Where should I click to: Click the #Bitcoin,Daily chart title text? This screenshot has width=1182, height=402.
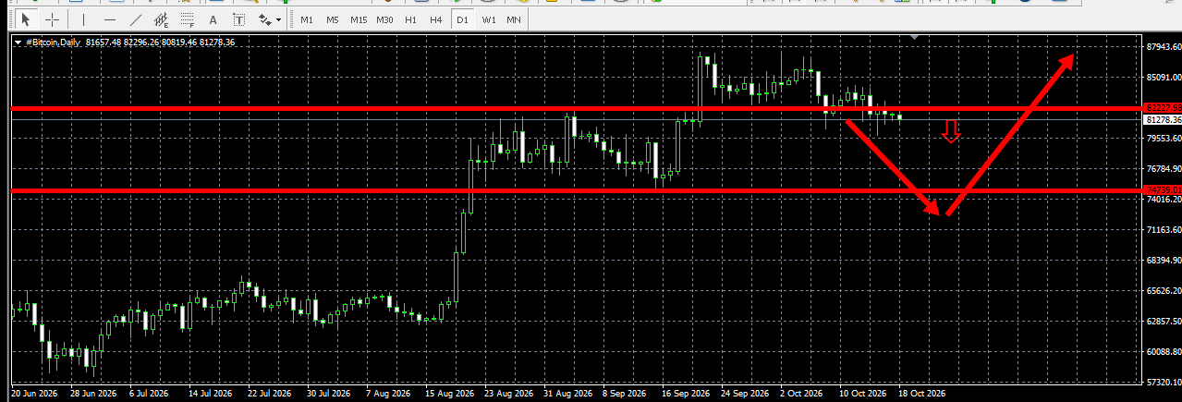55,43
